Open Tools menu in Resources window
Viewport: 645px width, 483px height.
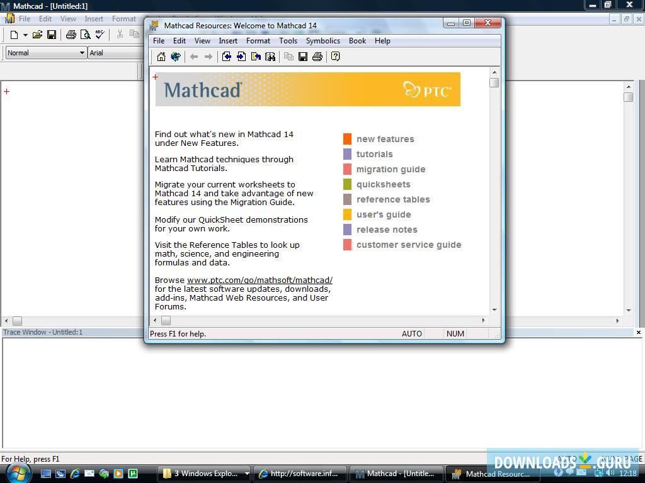[288, 41]
